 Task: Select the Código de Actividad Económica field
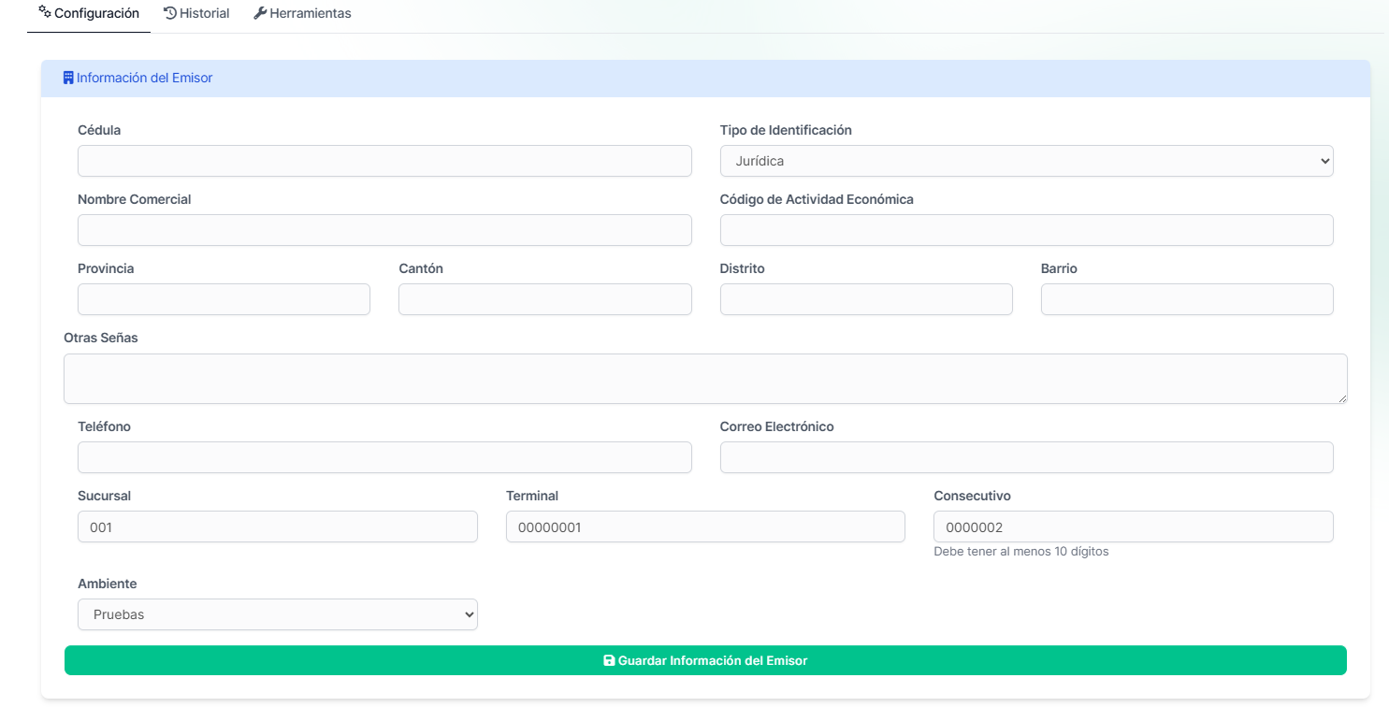[x=1026, y=230]
